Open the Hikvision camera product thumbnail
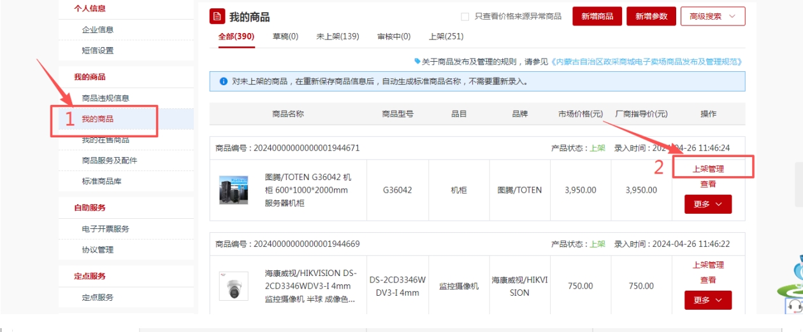 [233, 286]
